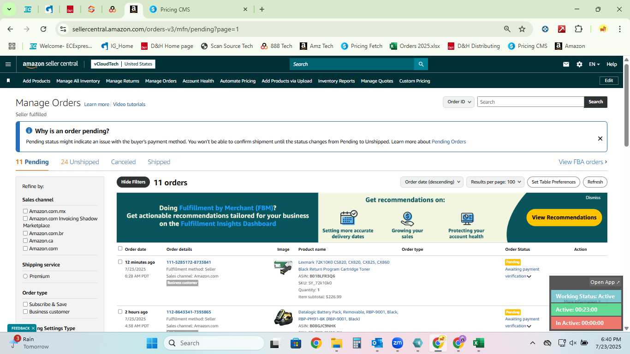Click the View Recommendations button

(x=564, y=218)
